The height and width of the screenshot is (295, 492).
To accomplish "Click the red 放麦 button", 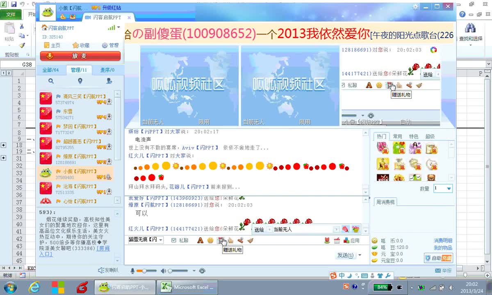I will pyautogui.click(x=80, y=56).
